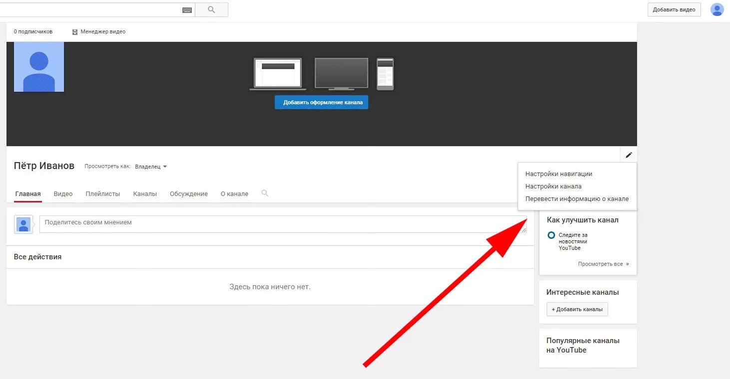Open the Плейлисты tab
This screenshot has height=379, width=730.
pyautogui.click(x=103, y=194)
